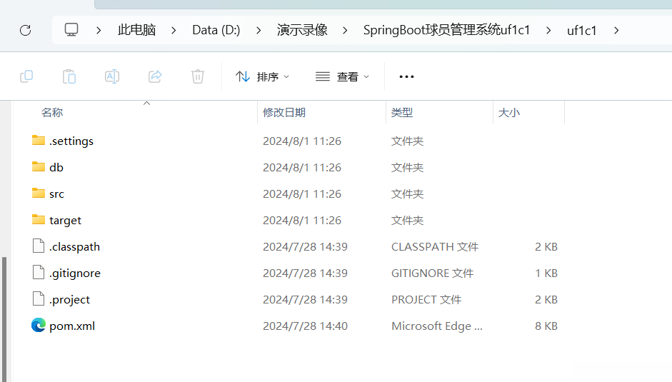Screen dimensions: 672x382
Task: Click the share icon in toolbar
Action: click(x=155, y=76)
